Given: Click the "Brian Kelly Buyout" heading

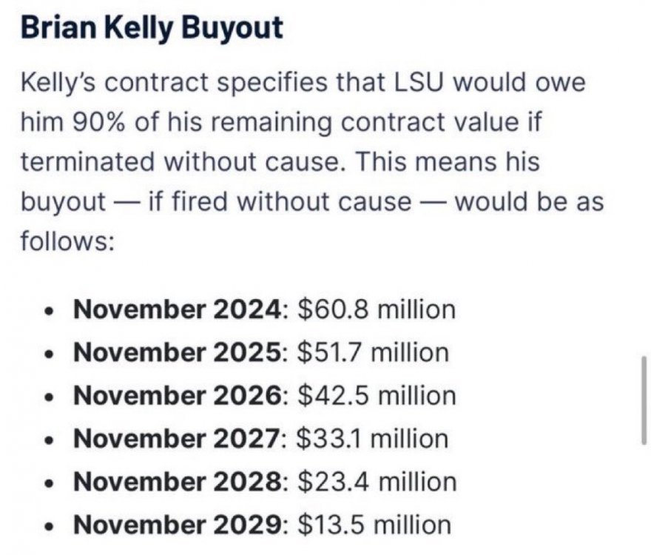Looking at the screenshot, I should (151, 28).
